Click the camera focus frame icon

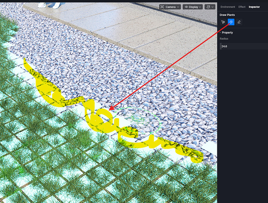click(162, 7)
